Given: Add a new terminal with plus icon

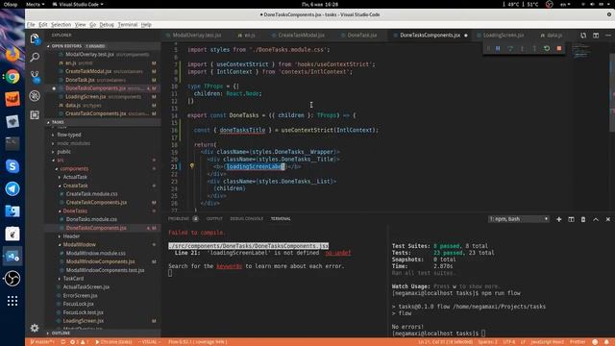Looking at the screenshot, I should click(x=559, y=219).
